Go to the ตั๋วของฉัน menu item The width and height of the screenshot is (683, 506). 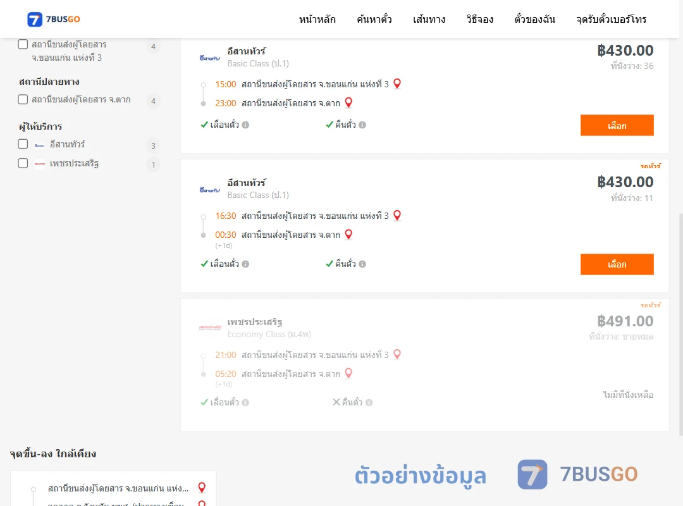point(534,19)
